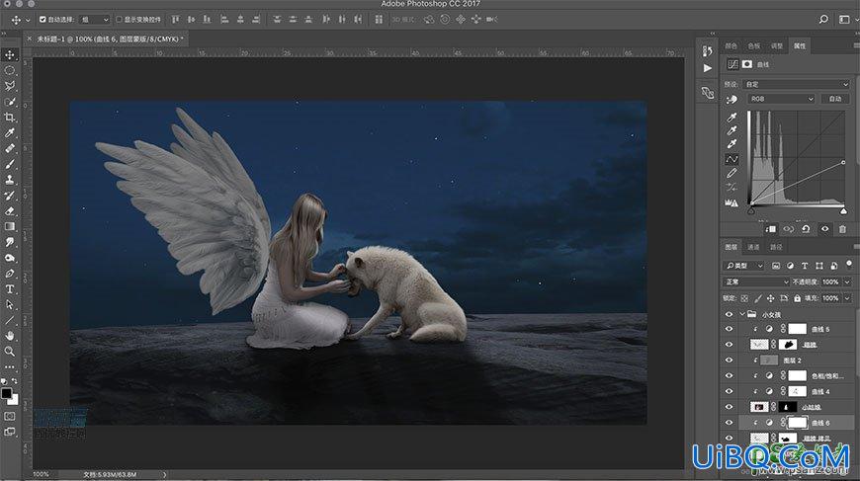Open the Move tool preset picker arrow
Screen dimensions: 860x481
point(28,21)
